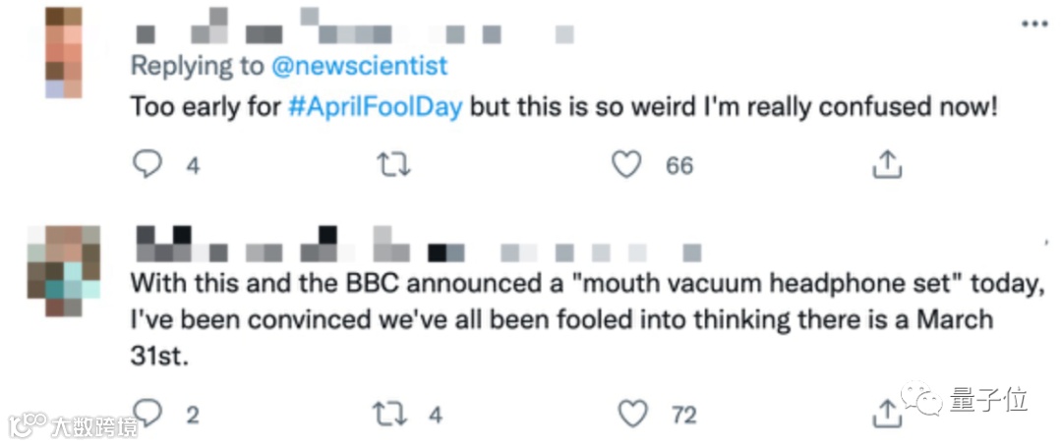Viewport: 1062px width, 446px height.
Task: Click the retweet count of 4
Action: (435, 415)
